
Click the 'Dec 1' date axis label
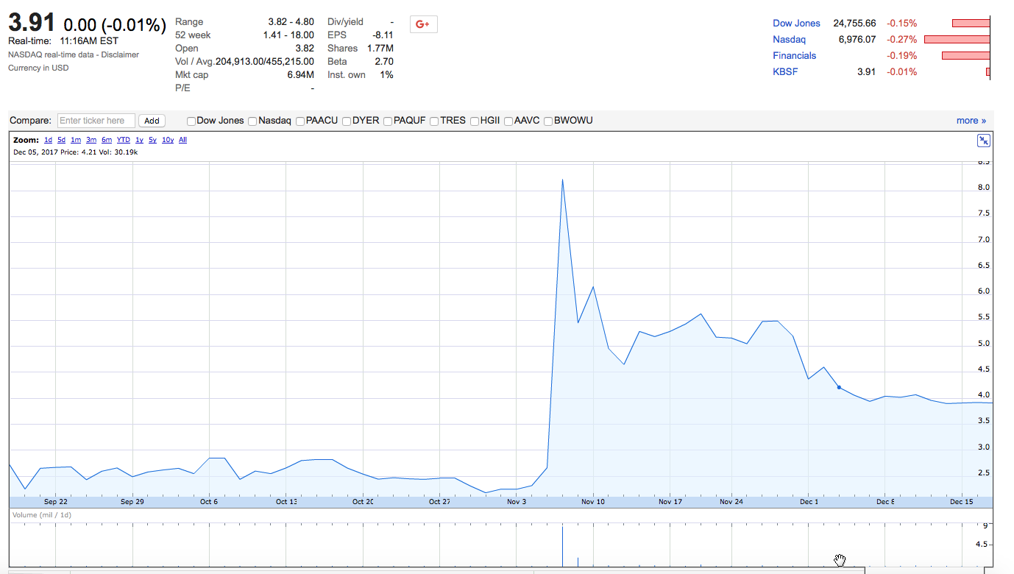tap(809, 502)
